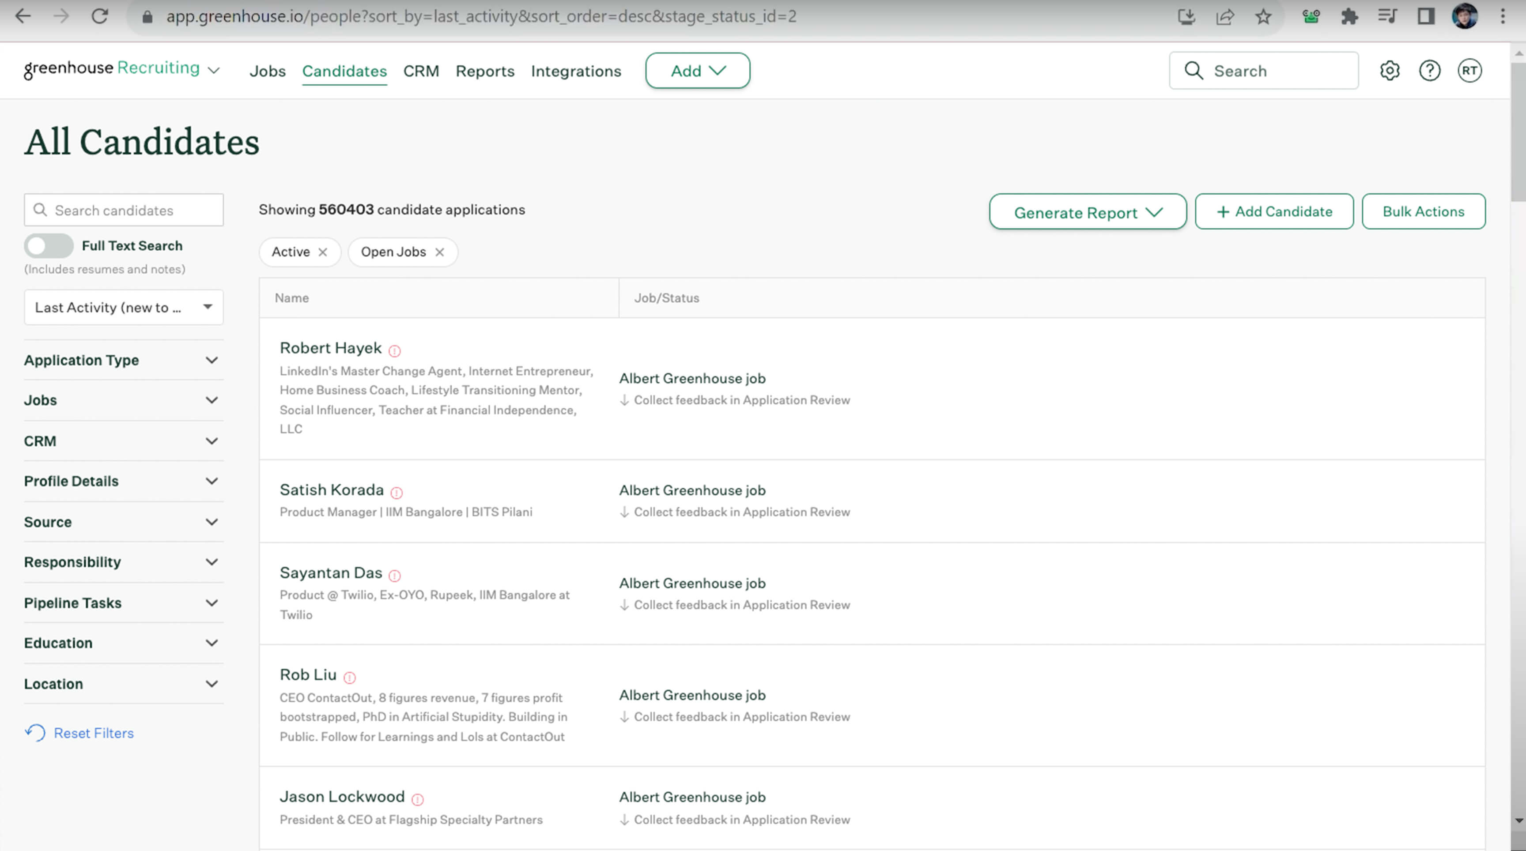Click the browser bookmark star icon

pyautogui.click(x=1263, y=17)
